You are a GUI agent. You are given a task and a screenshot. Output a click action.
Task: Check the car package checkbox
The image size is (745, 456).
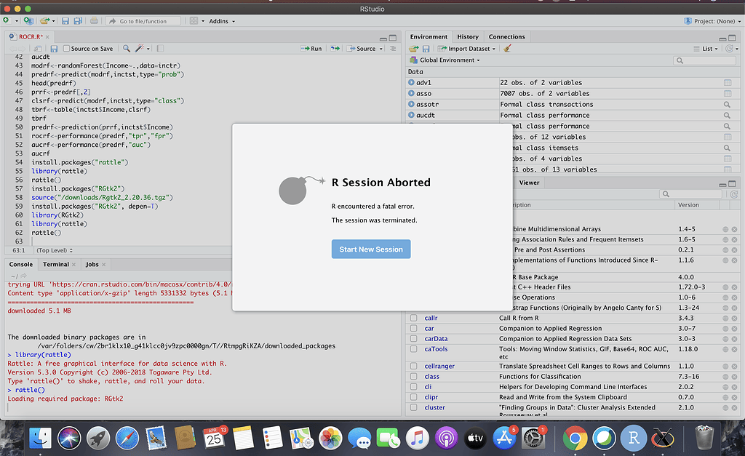(414, 329)
